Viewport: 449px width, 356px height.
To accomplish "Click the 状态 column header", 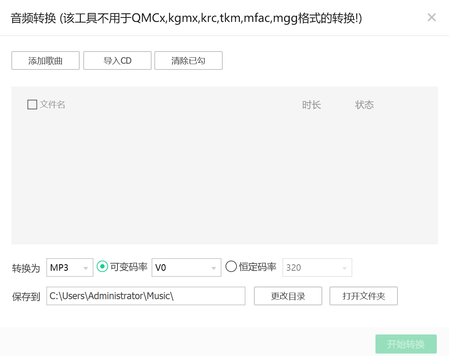I will (x=364, y=104).
